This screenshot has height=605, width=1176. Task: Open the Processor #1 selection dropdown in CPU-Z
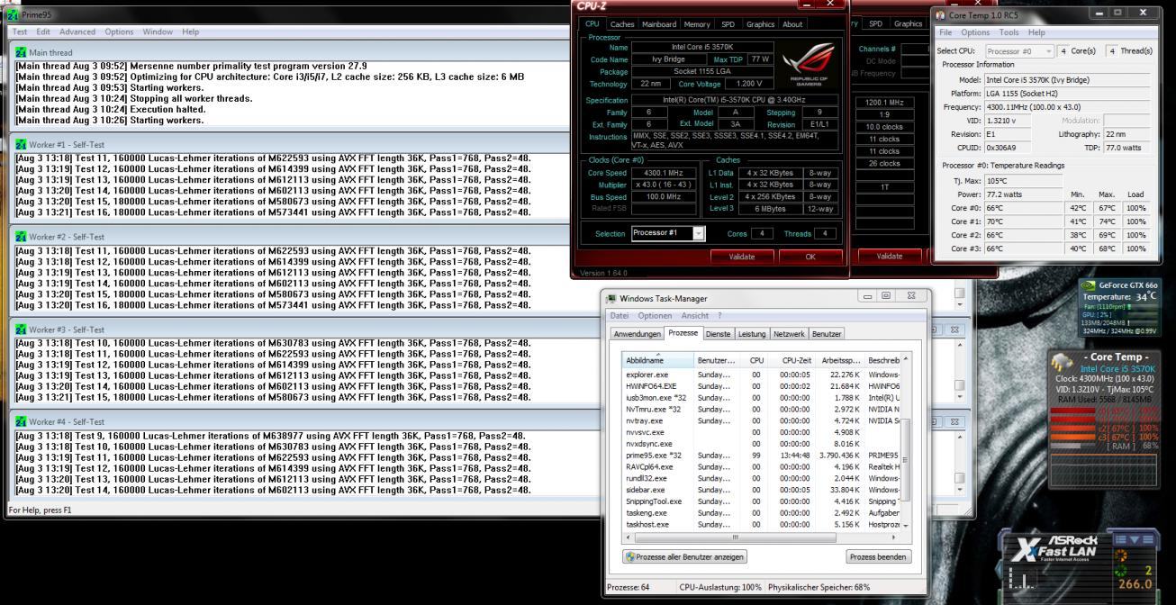coord(668,232)
